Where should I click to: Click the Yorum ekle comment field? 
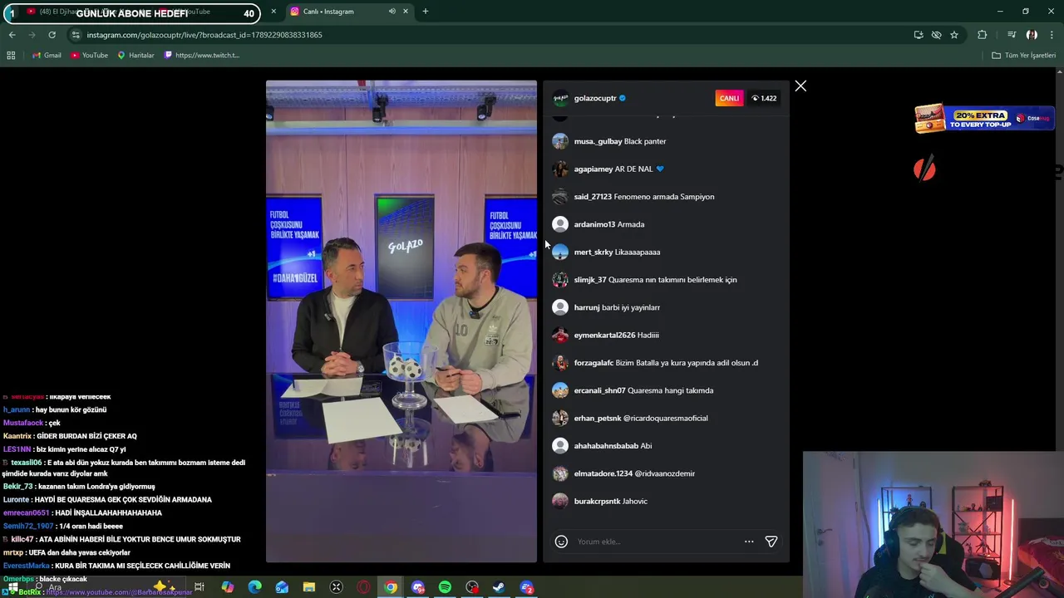(657, 542)
